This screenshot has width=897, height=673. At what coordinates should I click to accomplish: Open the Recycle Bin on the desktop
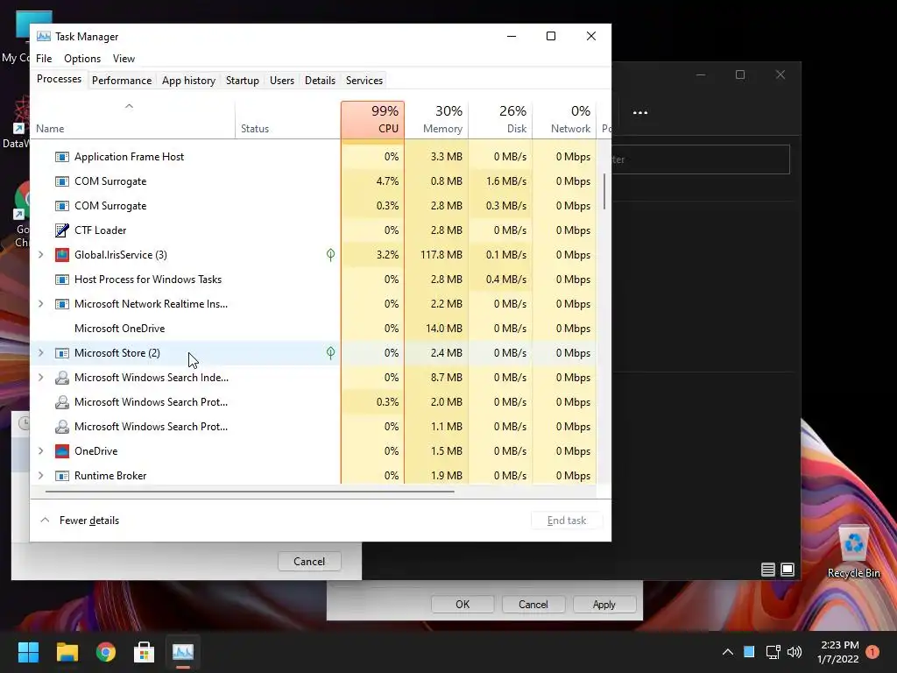pyautogui.click(x=853, y=552)
